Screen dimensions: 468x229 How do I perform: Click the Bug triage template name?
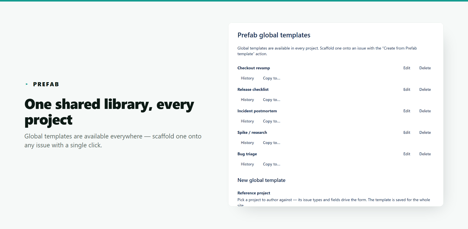pos(247,154)
